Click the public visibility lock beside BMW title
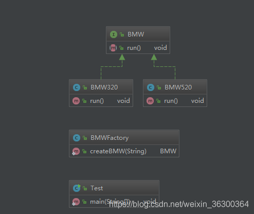 point(122,34)
